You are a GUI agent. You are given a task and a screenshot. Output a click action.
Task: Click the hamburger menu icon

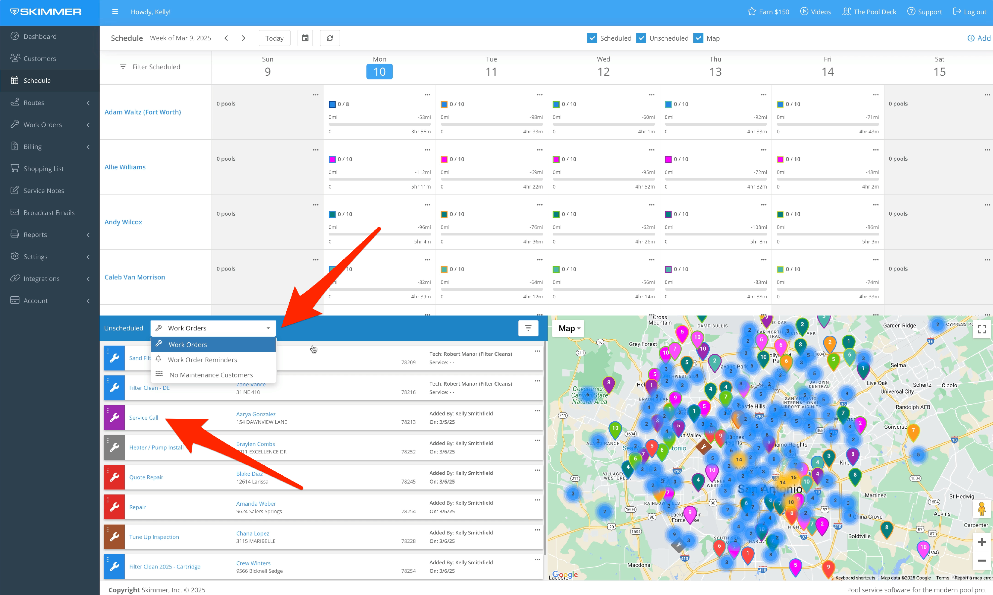pos(115,12)
